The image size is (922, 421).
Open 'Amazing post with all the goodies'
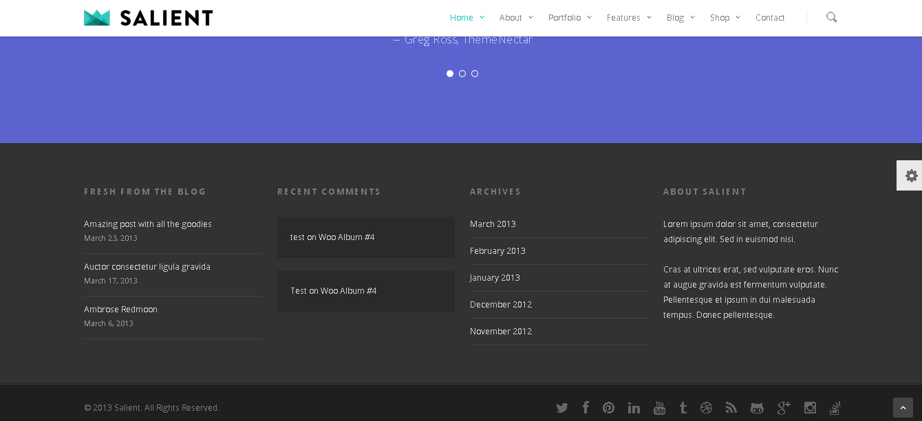148,224
